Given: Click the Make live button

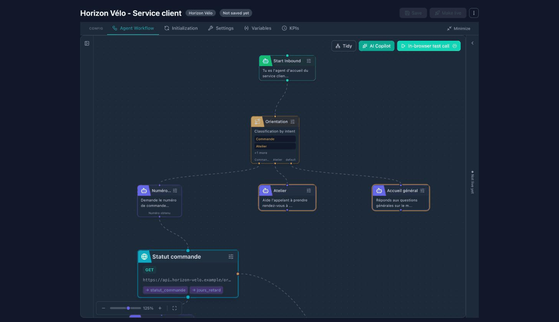Looking at the screenshot, I should coord(448,13).
